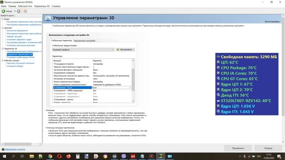Select Сглаживание - режим row
Screen dimensions: 285x160
coord(92,100)
